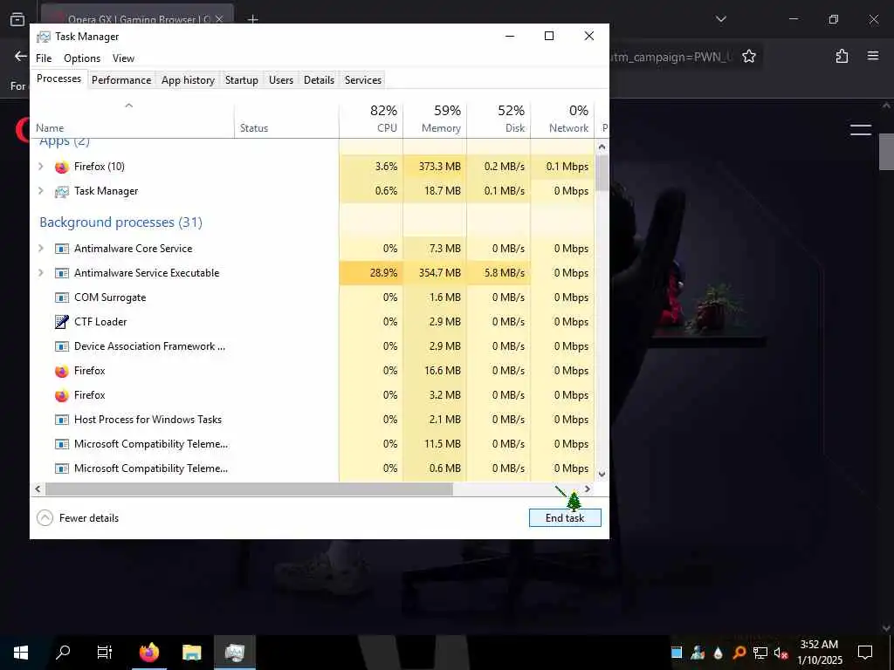The height and width of the screenshot is (670, 894).
Task: Sort processes by CPU column
Action: click(x=371, y=119)
